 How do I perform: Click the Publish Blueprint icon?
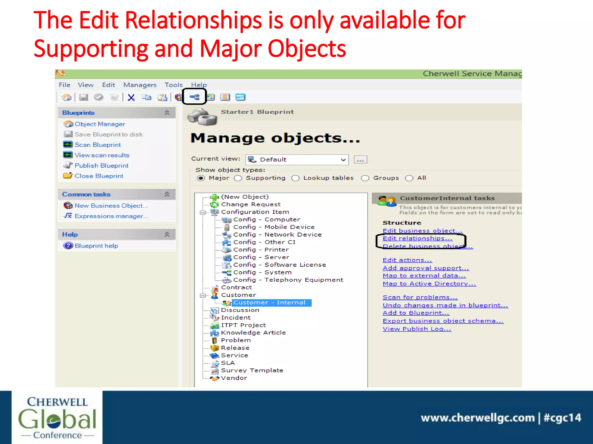[68, 165]
